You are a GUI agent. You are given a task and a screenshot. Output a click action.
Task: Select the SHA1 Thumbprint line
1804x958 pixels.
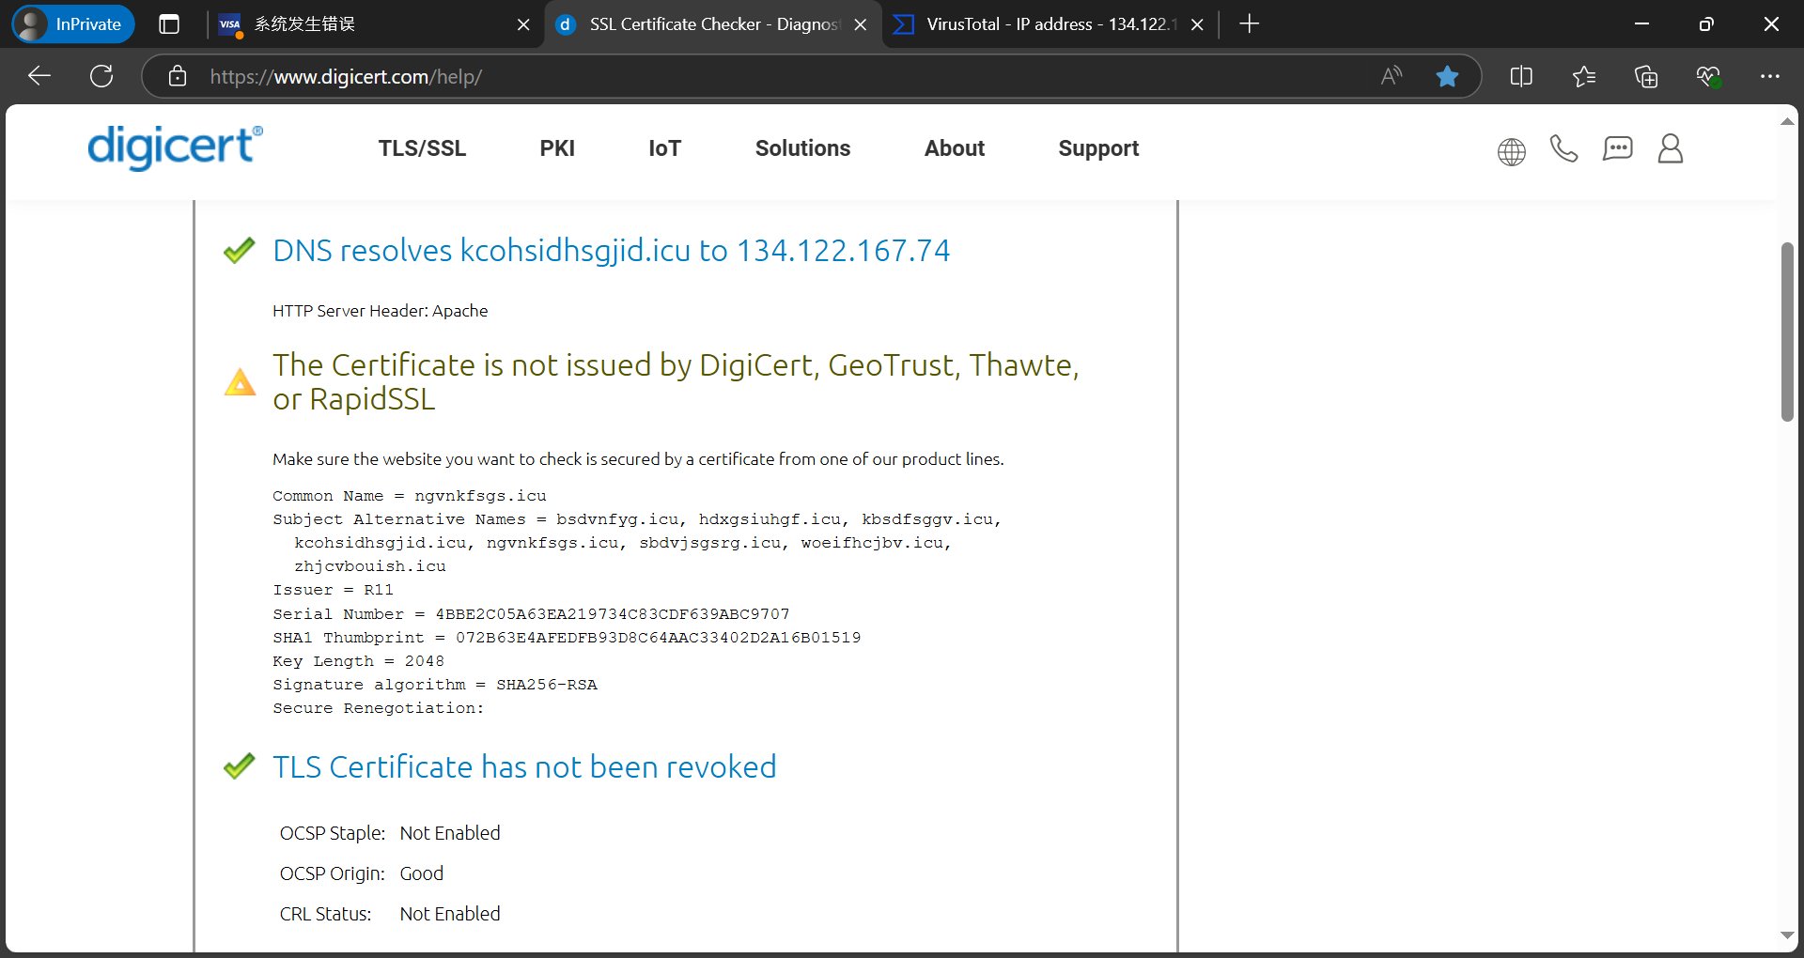coord(567,638)
